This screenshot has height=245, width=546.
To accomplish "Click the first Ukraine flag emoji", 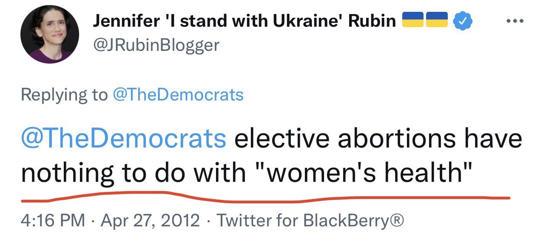I will pyautogui.click(x=412, y=20).
